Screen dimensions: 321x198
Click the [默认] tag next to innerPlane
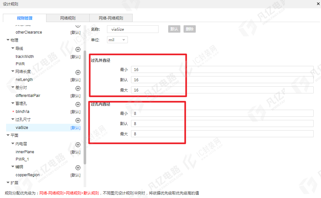pos(76,152)
